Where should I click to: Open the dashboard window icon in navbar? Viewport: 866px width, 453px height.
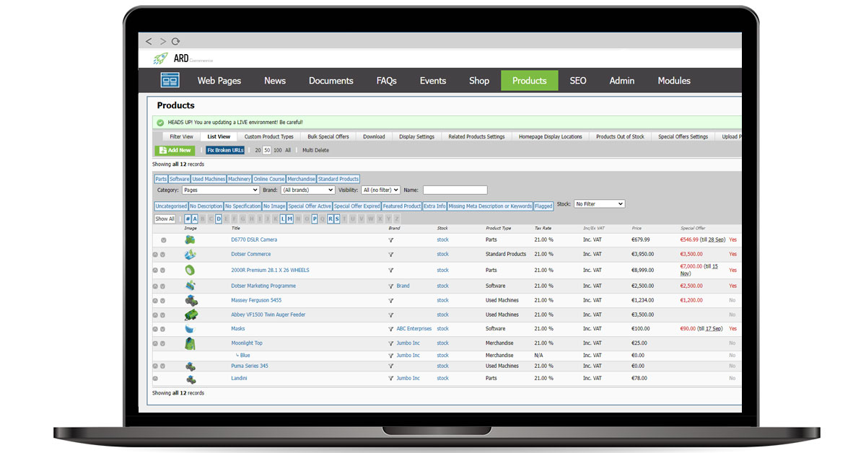(170, 80)
